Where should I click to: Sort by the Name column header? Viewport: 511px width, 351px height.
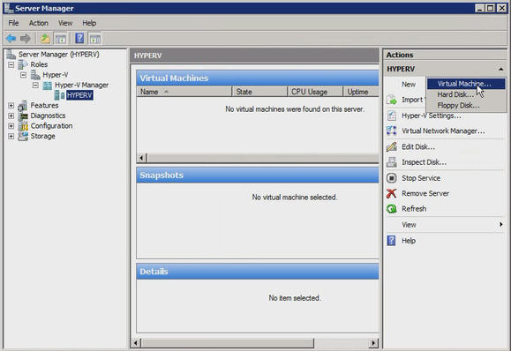click(x=184, y=92)
